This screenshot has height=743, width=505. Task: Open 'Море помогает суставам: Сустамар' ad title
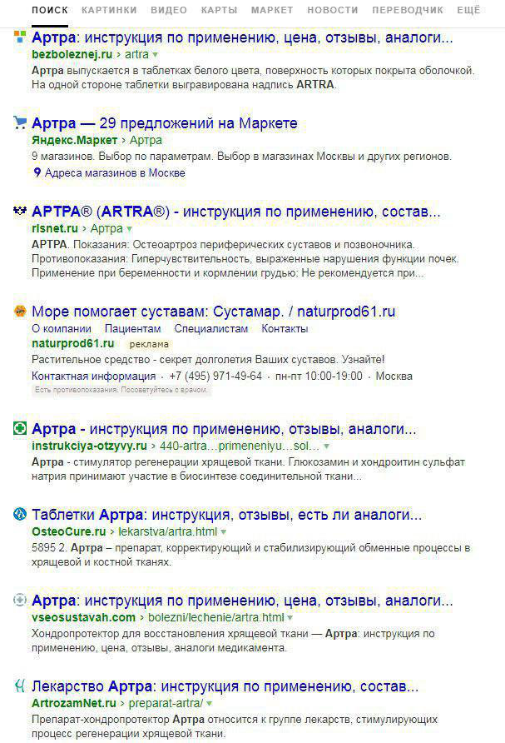[x=213, y=312]
